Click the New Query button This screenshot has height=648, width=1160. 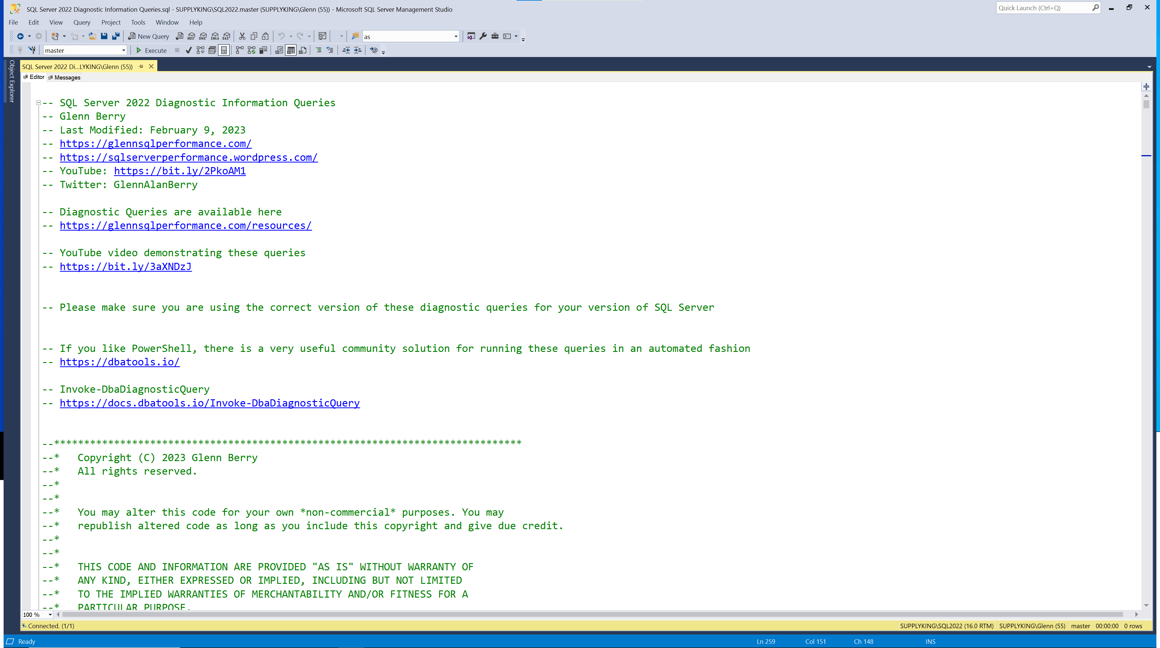[149, 37]
